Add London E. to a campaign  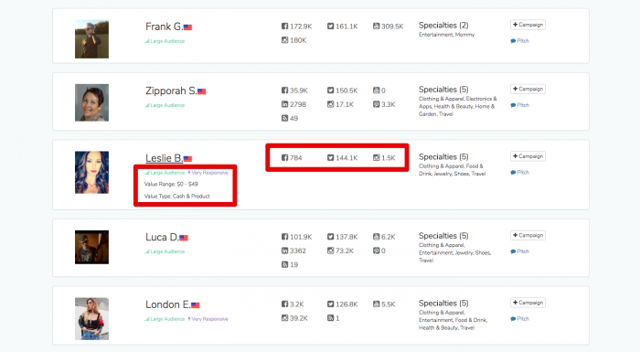(528, 303)
